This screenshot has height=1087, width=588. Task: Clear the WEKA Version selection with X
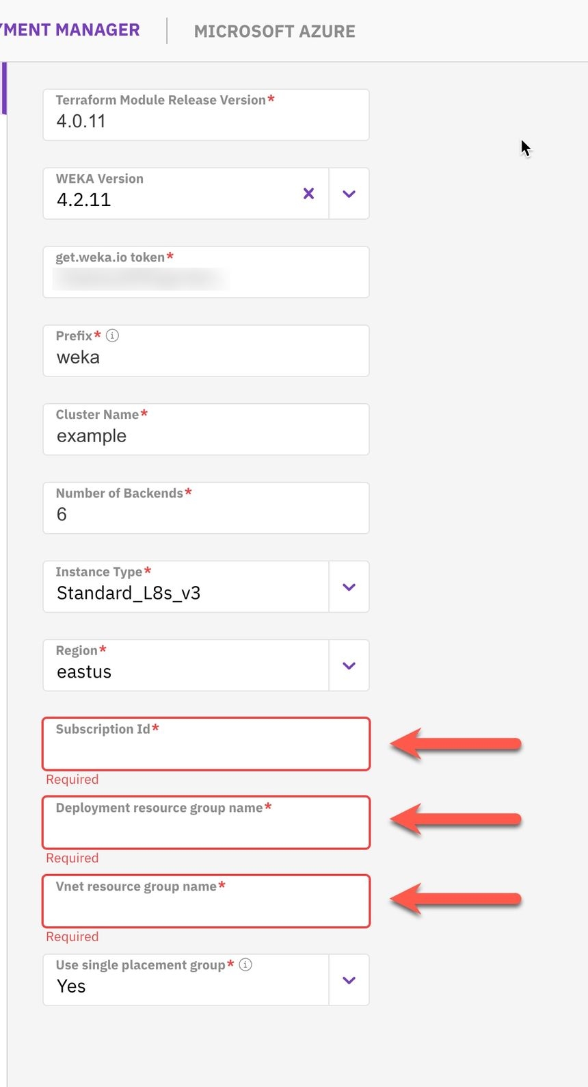tap(308, 194)
